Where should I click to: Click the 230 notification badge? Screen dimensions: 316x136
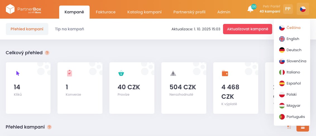coord(253,7)
